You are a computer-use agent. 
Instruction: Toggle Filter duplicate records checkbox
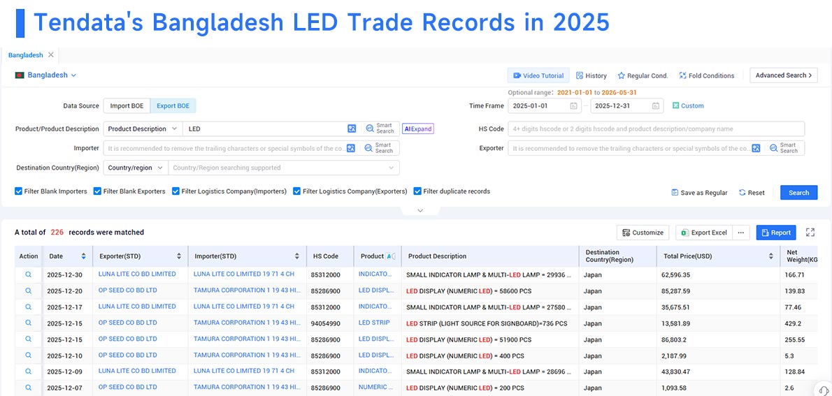click(x=417, y=191)
